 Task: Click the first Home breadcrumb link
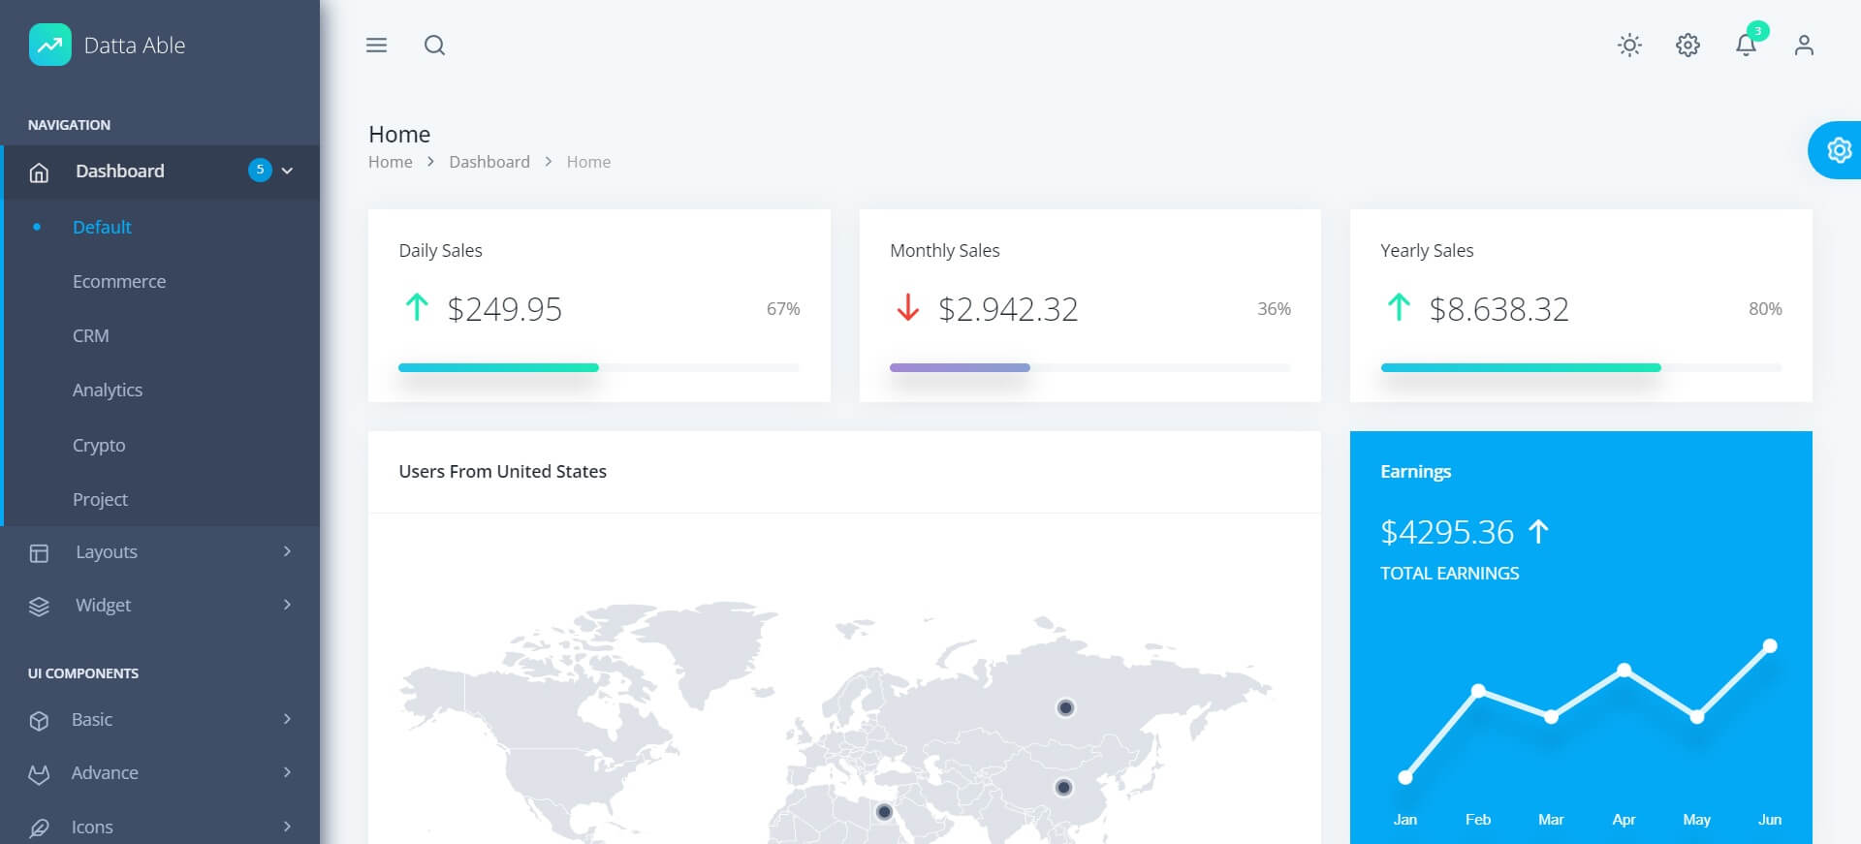click(x=390, y=162)
